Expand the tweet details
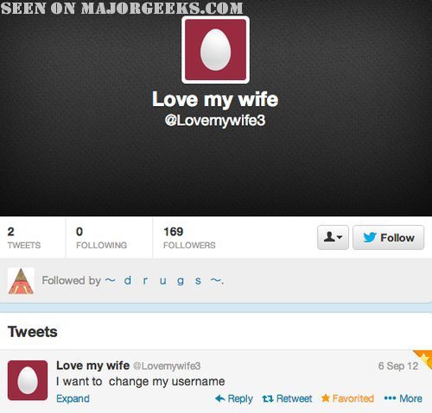Screen dimensions: 432x413 pos(73,398)
